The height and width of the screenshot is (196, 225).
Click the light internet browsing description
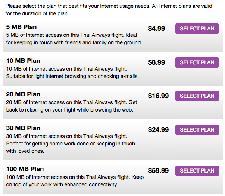coord(72,73)
